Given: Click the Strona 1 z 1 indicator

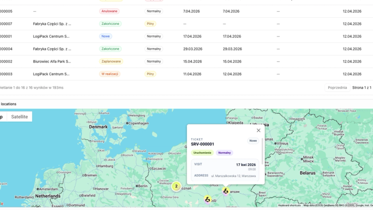Looking at the screenshot, I should (362, 88).
